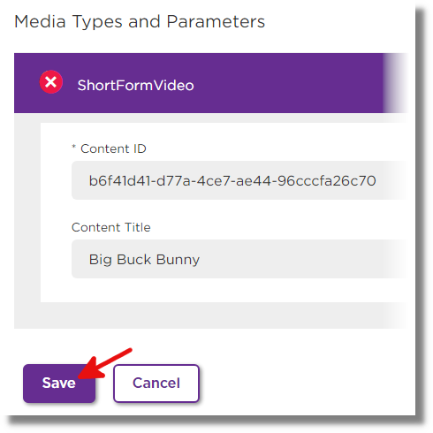The height and width of the screenshot is (433, 433).
Task: Click the required asterisk beside Content ID
Action: point(74,147)
